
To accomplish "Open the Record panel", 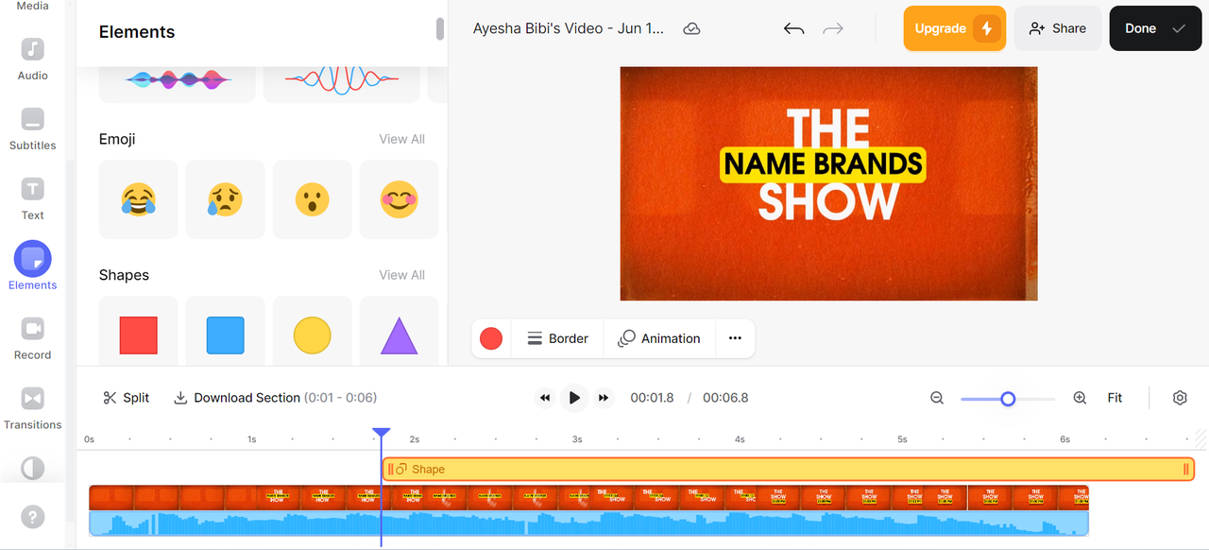I will (x=32, y=338).
